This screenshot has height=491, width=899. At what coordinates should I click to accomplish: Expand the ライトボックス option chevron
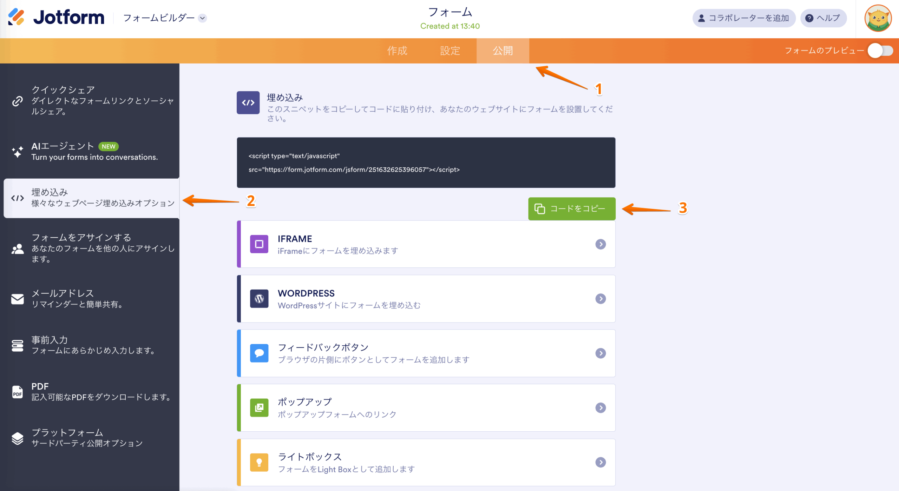pos(601,462)
